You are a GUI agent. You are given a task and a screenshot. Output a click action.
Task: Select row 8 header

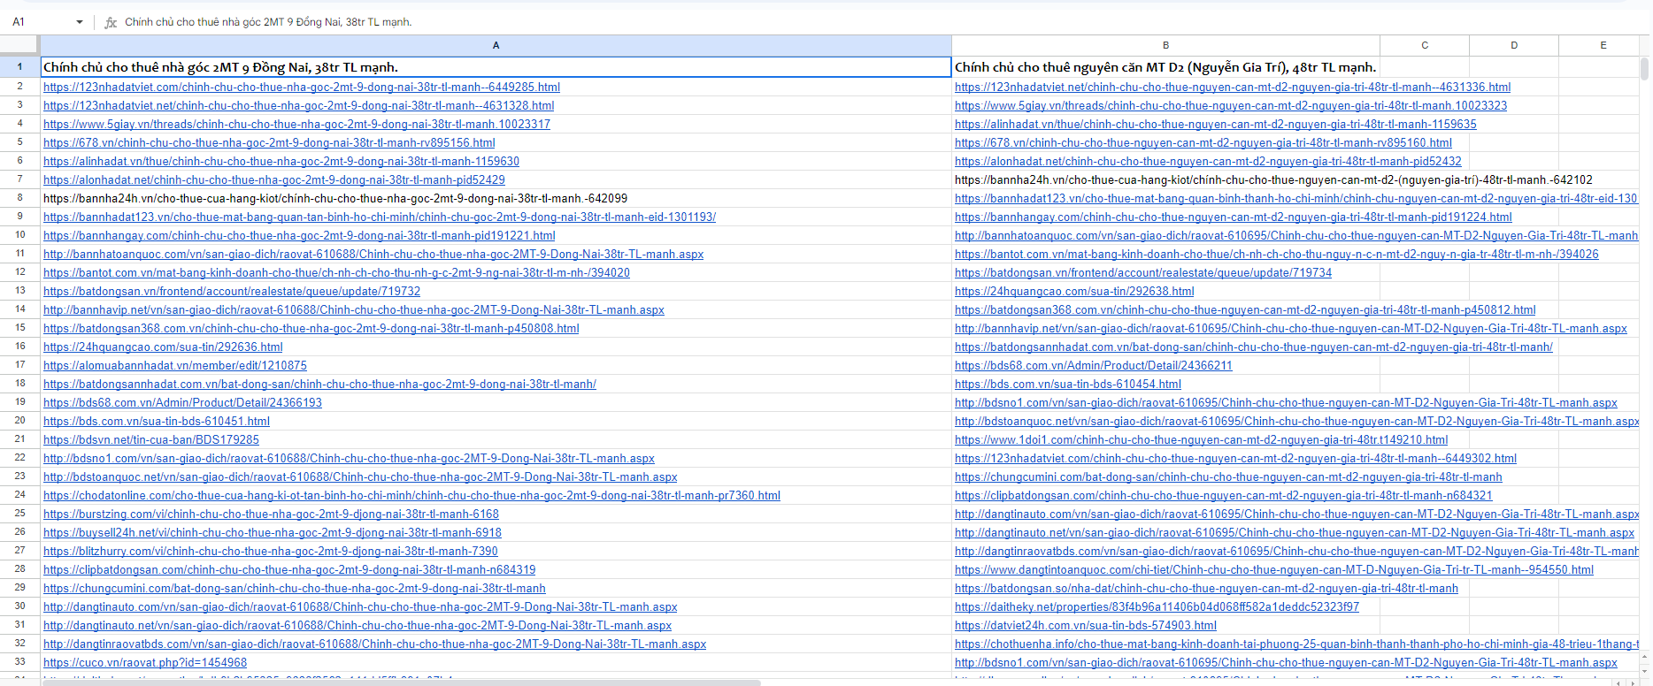pyautogui.click(x=19, y=198)
